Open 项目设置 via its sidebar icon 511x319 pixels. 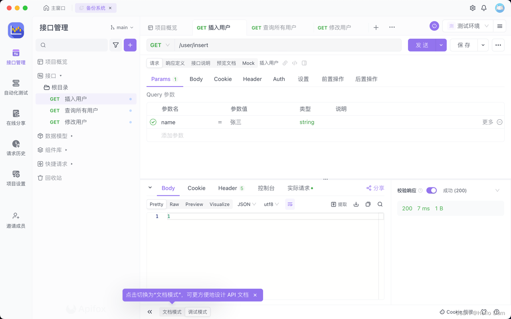tap(16, 178)
